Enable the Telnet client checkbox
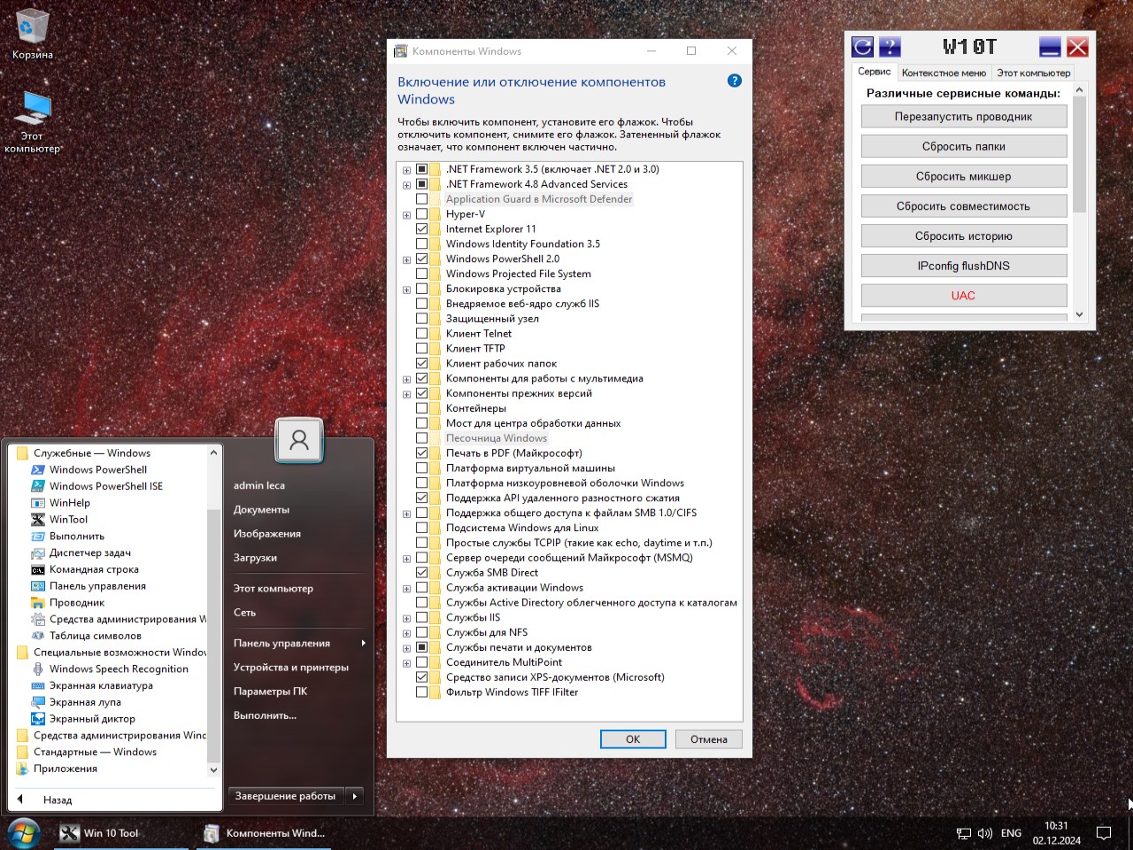This screenshot has width=1133, height=850. [422, 334]
